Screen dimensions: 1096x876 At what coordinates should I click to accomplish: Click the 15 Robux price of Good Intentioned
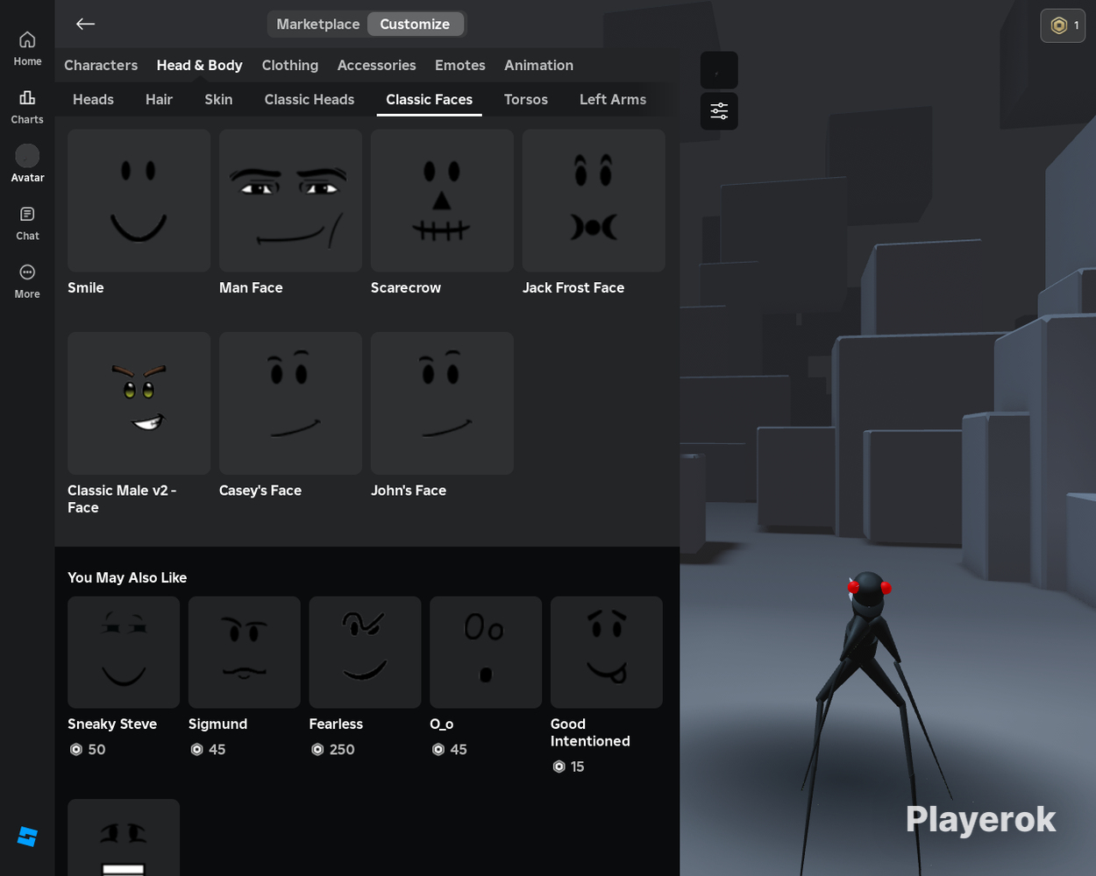(x=568, y=766)
